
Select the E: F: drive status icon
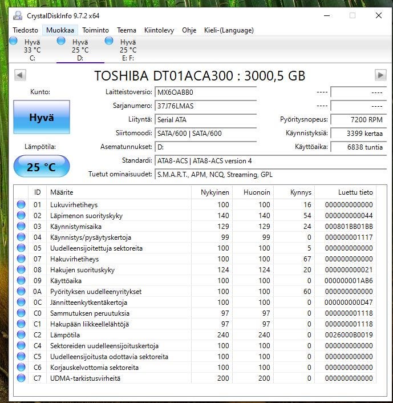pyautogui.click(x=110, y=41)
